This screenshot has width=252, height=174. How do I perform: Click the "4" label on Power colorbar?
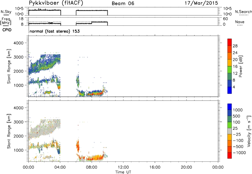point(234,87)
